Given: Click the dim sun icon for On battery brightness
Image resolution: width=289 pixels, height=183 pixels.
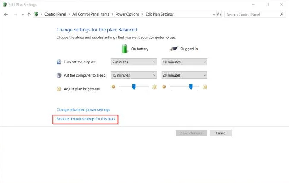Looking at the screenshot, I should click(x=113, y=87).
